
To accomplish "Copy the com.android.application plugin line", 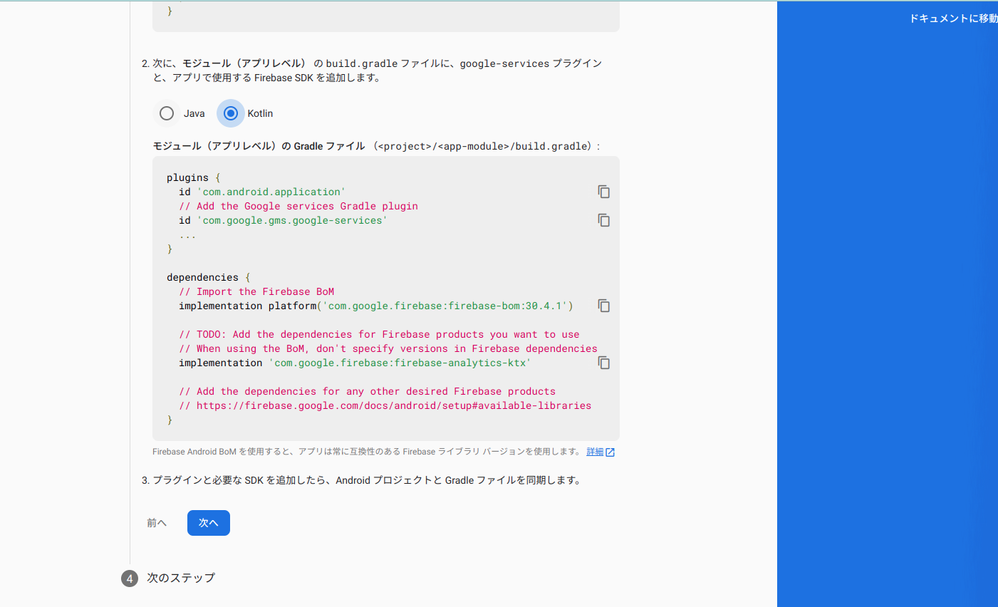I will click(603, 192).
